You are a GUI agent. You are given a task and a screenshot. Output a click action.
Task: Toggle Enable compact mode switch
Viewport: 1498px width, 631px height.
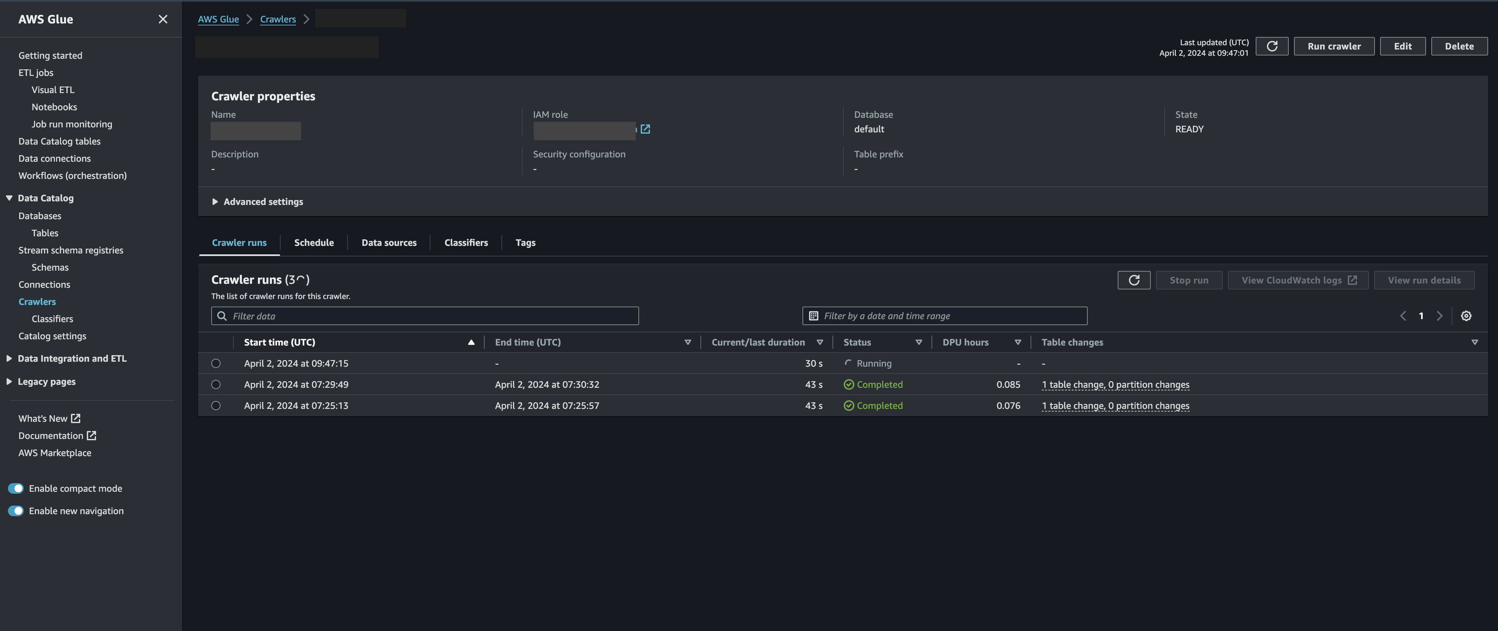16,488
